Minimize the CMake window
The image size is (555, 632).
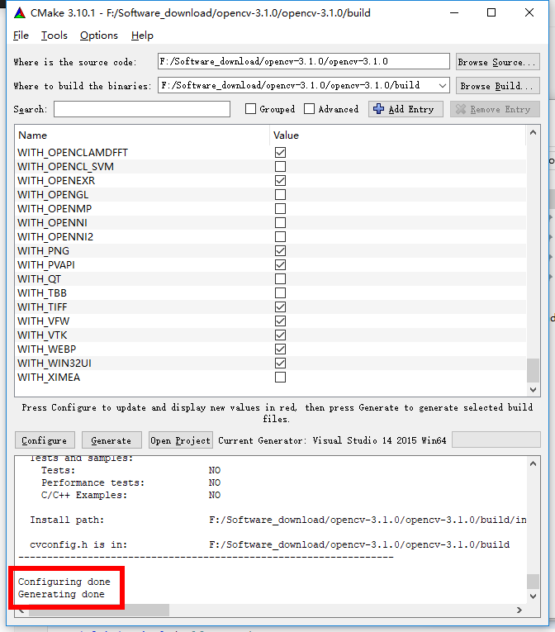(x=454, y=13)
